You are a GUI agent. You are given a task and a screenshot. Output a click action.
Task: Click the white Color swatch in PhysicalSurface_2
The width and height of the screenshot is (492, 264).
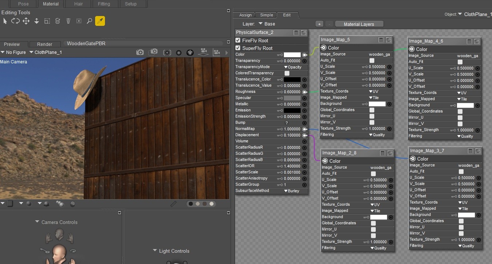(x=292, y=55)
